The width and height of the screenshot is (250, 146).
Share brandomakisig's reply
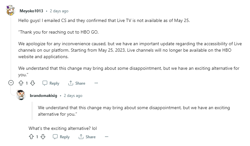[87, 137]
